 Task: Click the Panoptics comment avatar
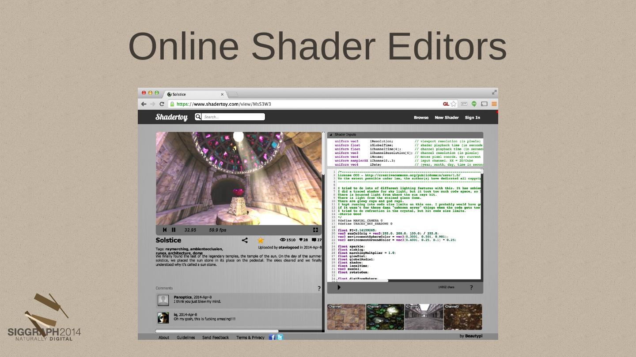coord(163,300)
